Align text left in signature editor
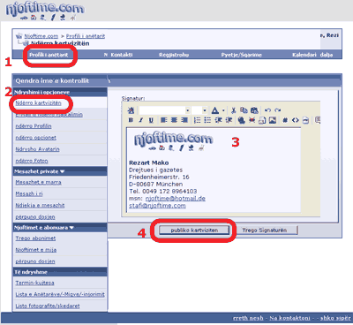 164,120
